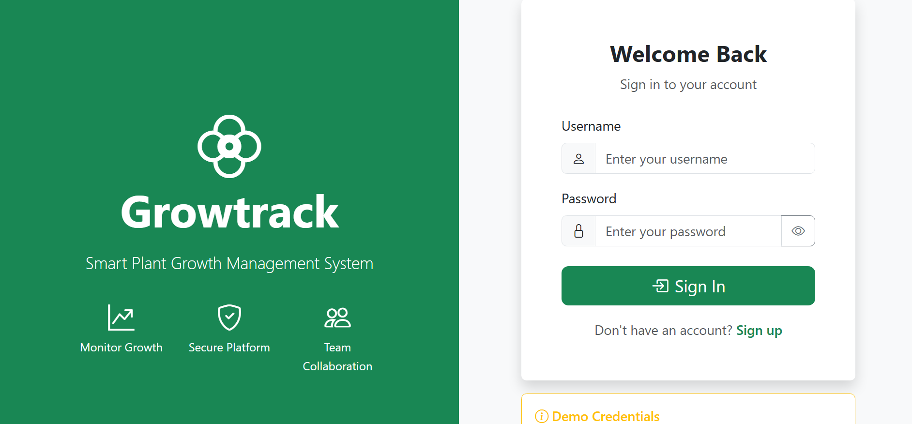The image size is (912, 424).
Task: Click the username input field
Action: (704, 158)
